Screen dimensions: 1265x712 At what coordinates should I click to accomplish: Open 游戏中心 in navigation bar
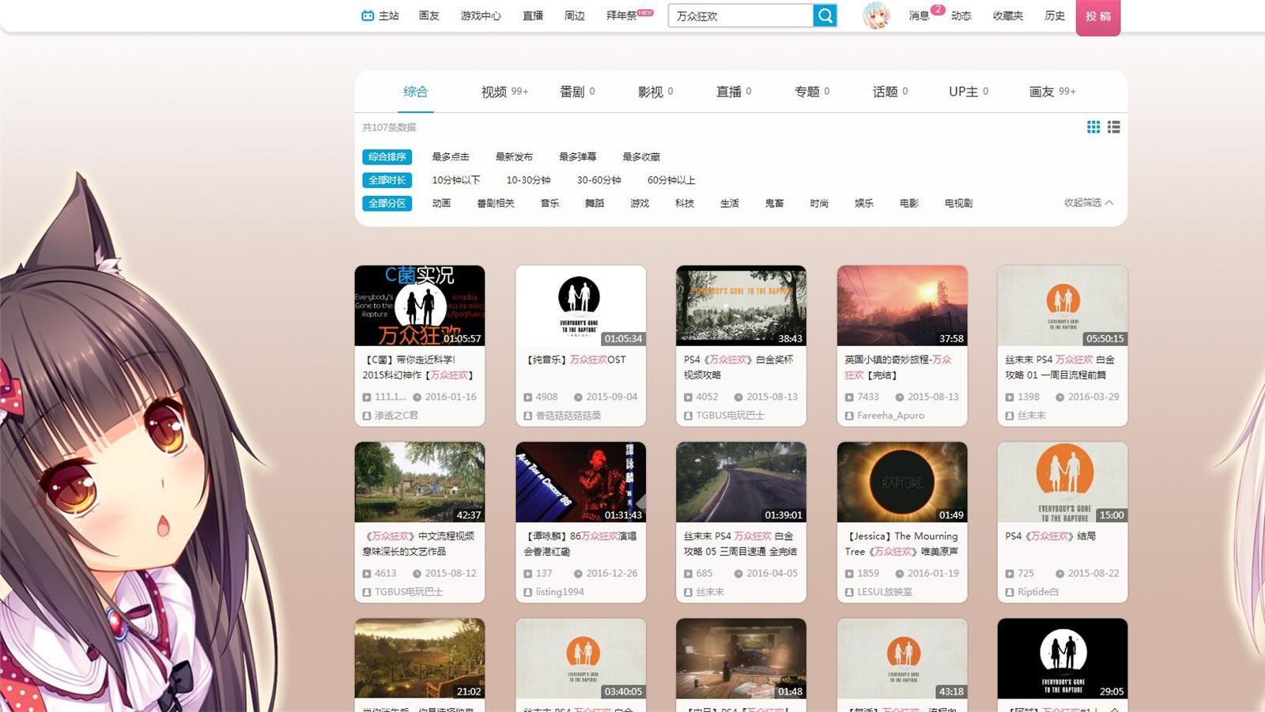tap(481, 16)
